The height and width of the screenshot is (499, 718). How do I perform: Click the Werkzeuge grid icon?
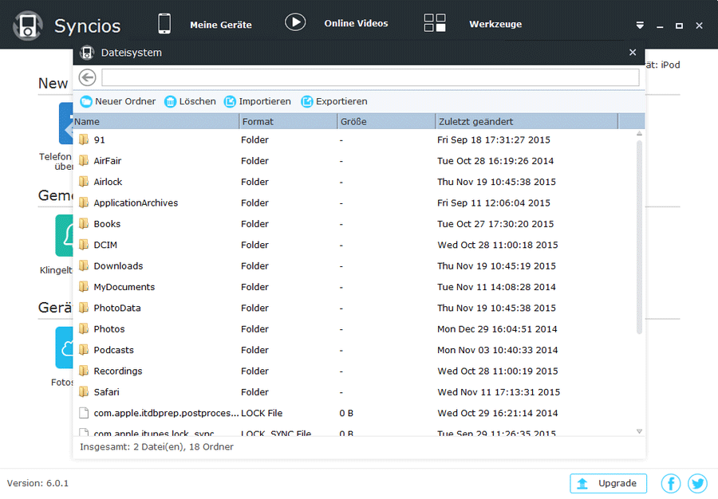[x=435, y=23]
